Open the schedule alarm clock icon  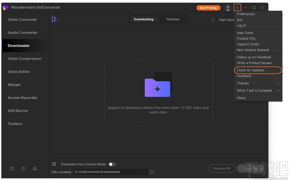click(54, 164)
